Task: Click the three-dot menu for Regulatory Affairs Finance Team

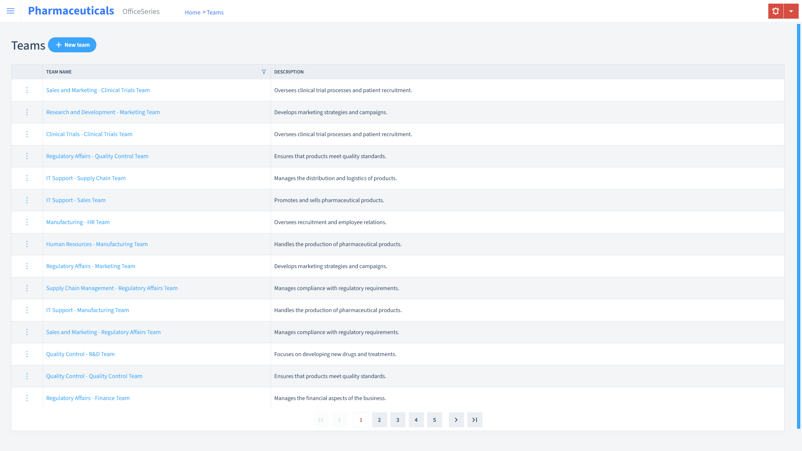Action: [x=26, y=398]
